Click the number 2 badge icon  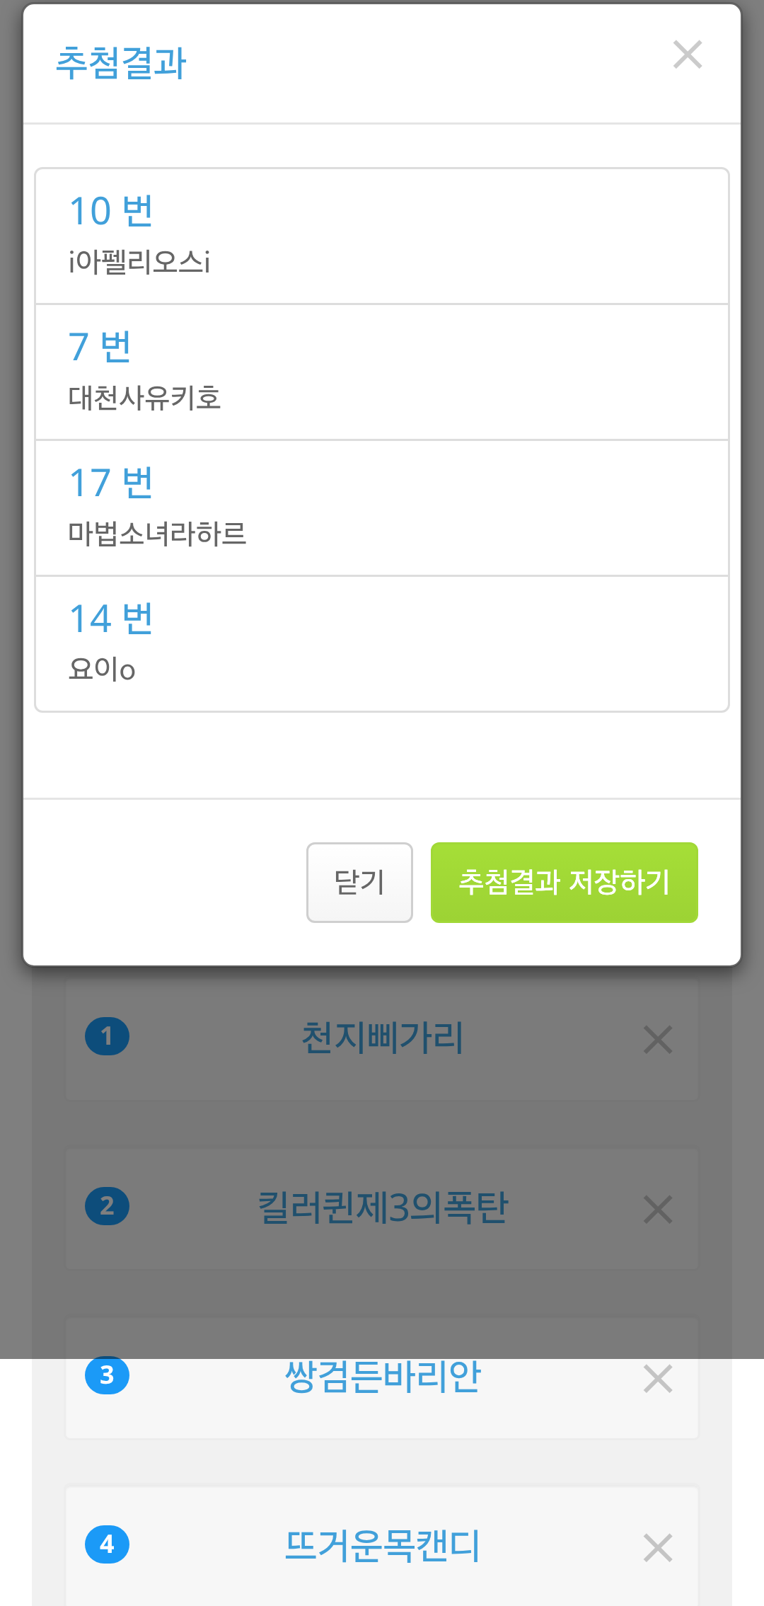click(x=107, y=1205)
